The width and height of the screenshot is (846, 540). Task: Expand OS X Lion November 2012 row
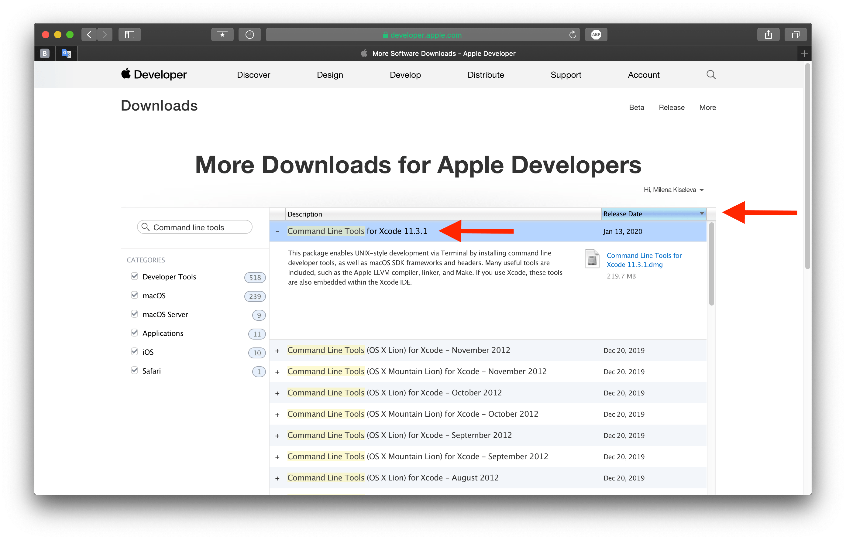277,351
